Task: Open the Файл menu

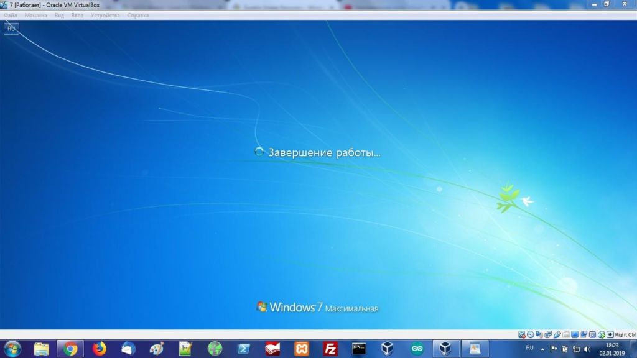Action: click(11, 16)
